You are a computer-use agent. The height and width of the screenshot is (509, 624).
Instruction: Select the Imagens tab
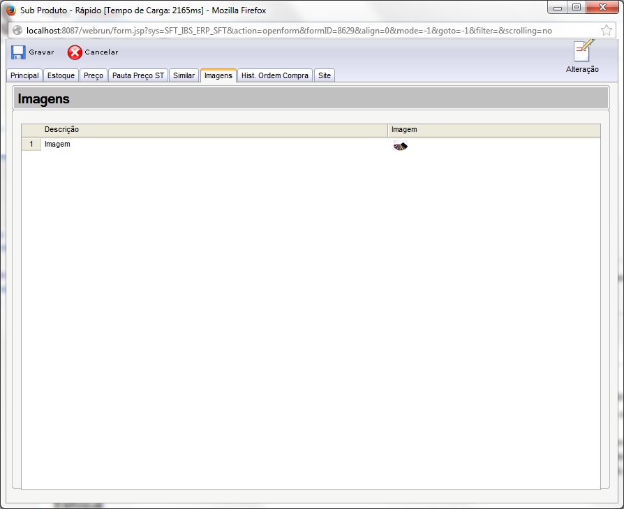(218, 75)
